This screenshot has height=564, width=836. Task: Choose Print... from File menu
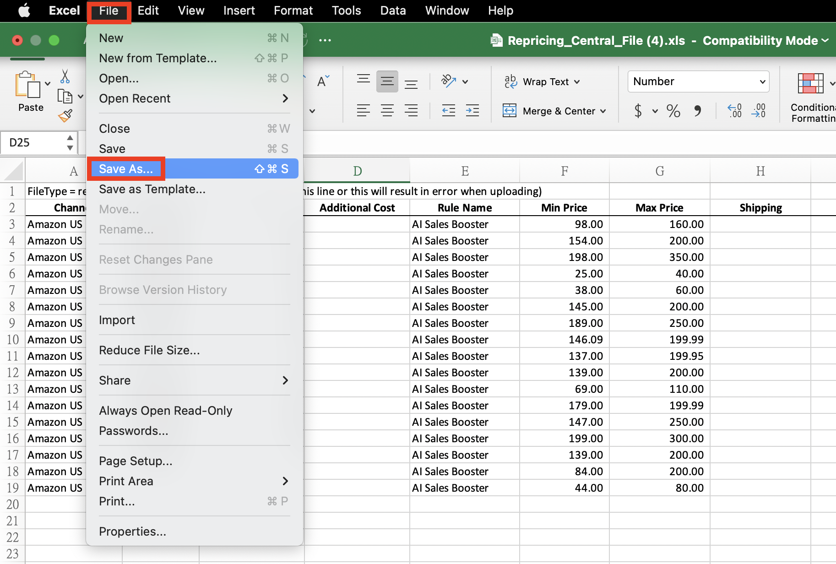[x=194, y=501]
